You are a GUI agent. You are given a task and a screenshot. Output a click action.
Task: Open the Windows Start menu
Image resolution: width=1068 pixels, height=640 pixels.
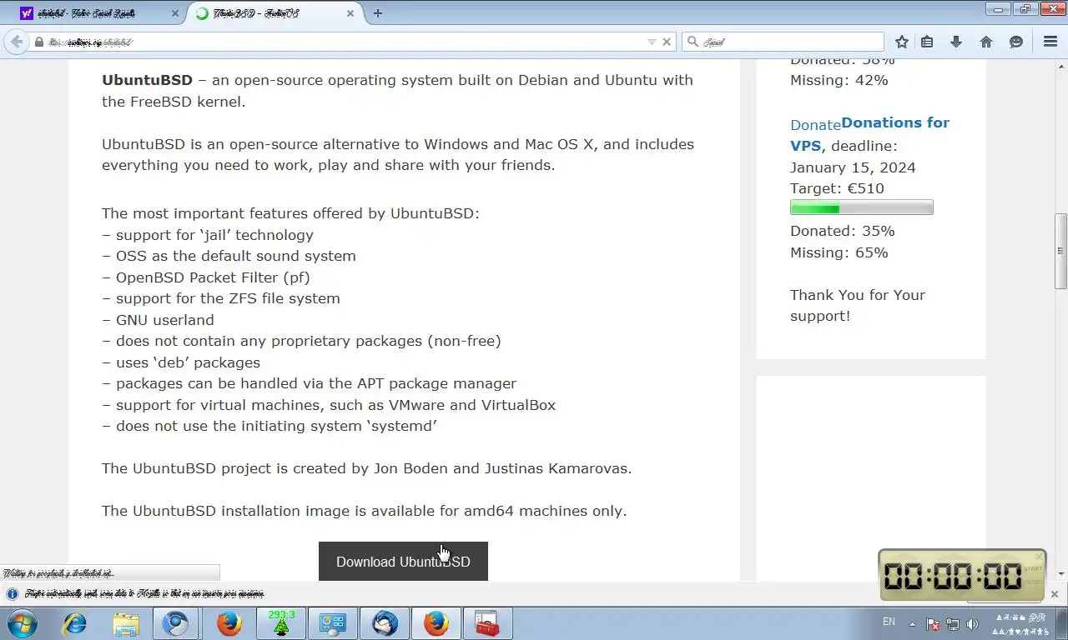pos(21,623)
